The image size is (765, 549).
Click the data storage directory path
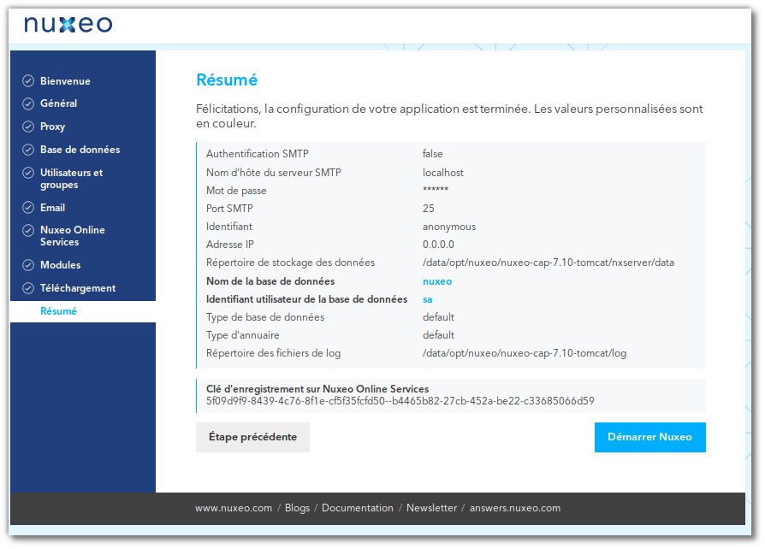point(549,263)
